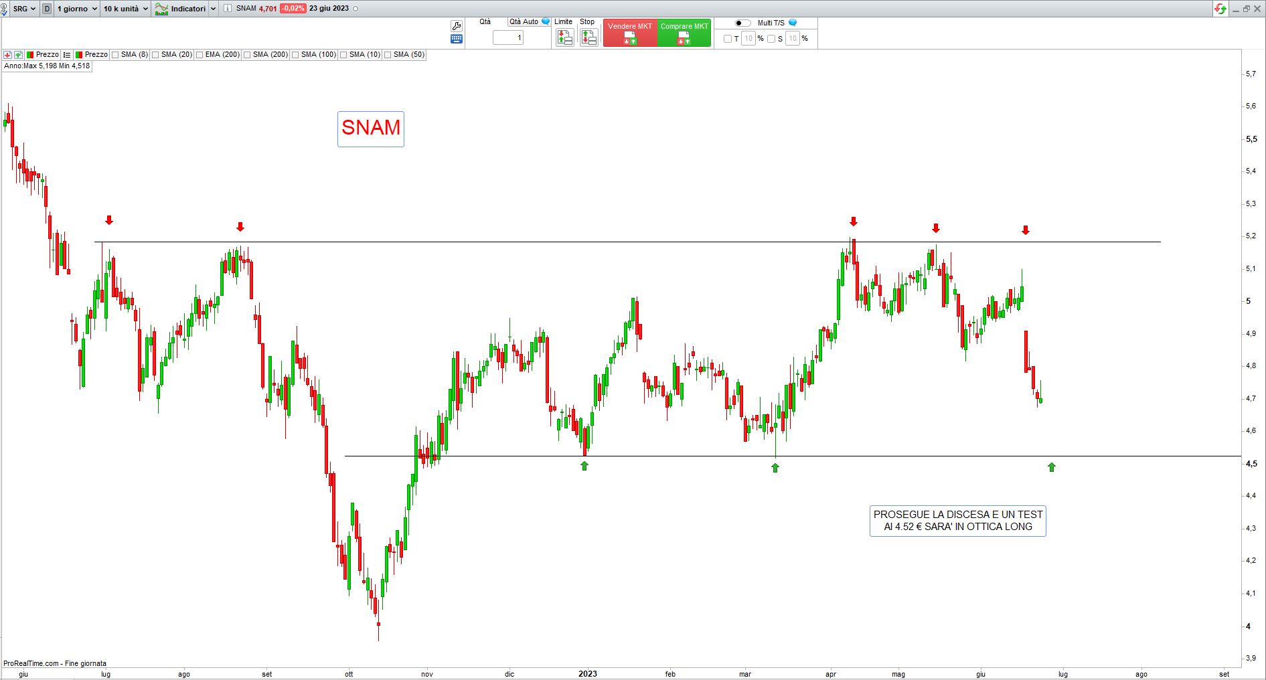Tick the SMA (50) indicator checkbox
Image resolution: width=1266 pixels, height=680 pixels.
click(x=388, y=55)
